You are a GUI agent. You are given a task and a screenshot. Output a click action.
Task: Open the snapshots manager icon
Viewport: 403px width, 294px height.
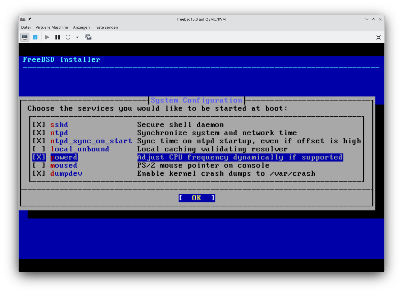(89, 37)
